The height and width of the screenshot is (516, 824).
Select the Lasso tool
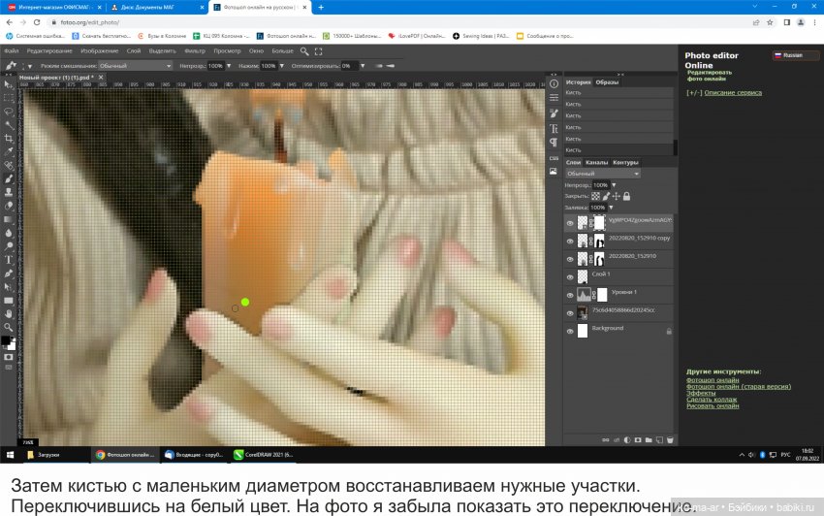coord(9,112)
